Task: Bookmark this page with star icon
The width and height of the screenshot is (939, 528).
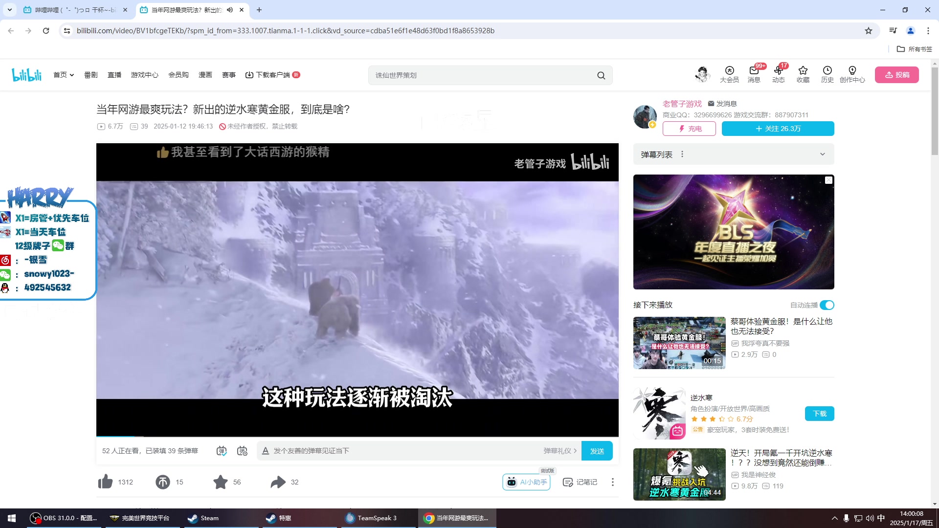Action: [869, 31]
